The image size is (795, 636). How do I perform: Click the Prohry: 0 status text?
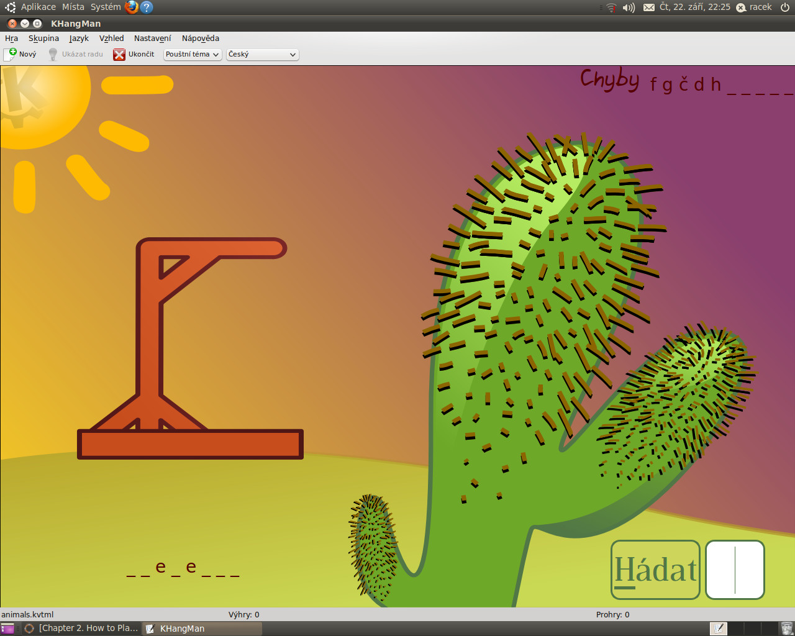click(x=613, y=614)
